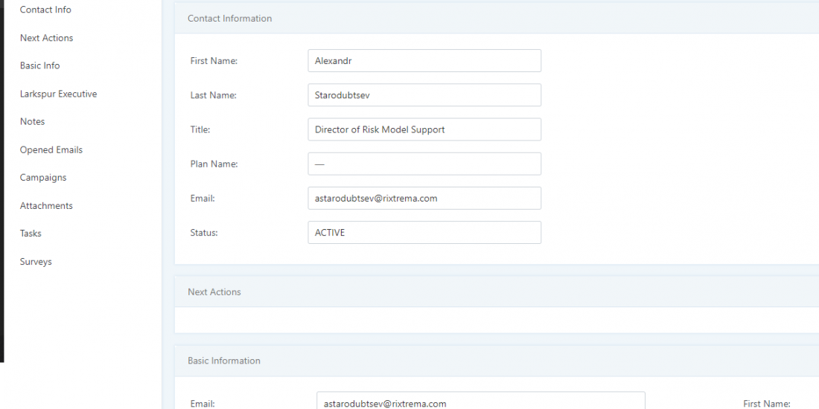The width and height of the screenshot is (819, 409).
Task: Go to Next Actions sidebar link
Action: coord(46,38)
